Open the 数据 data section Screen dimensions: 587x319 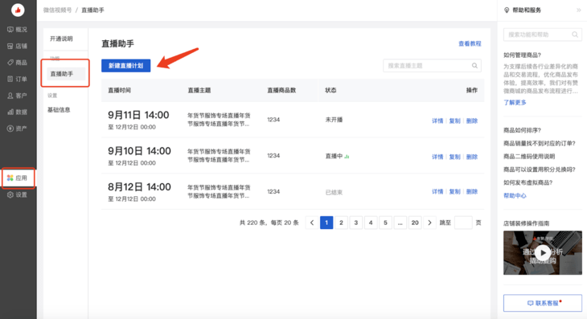pyautogui.click(x=17, y=112)
